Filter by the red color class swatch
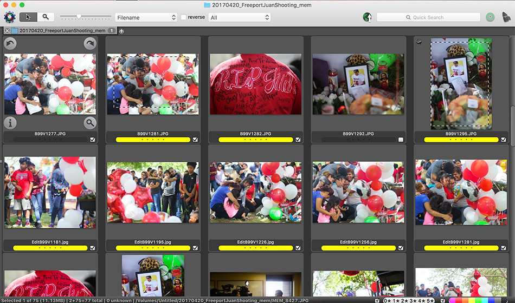The image size is (515, 303). (459, 300)
